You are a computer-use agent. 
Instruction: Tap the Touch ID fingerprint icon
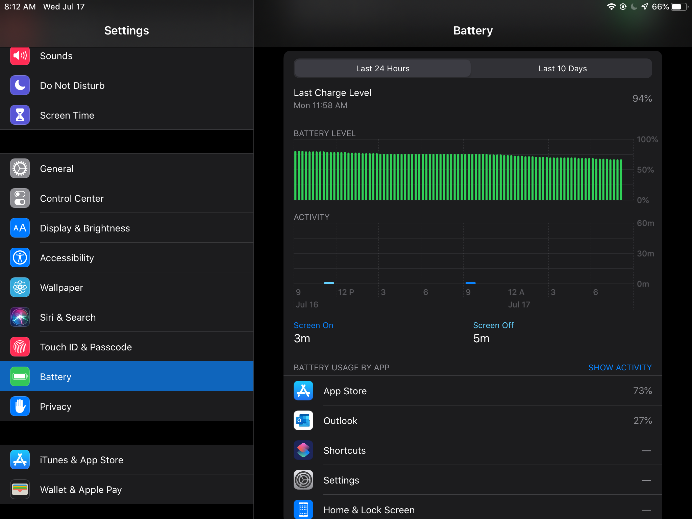point(20,347)
